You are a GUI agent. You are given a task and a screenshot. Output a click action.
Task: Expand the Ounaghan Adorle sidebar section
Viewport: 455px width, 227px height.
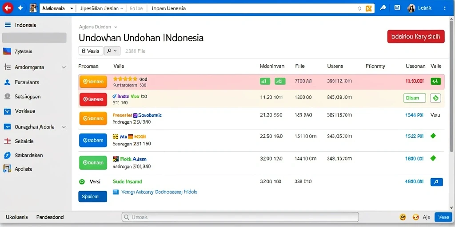tap(64, 127)
